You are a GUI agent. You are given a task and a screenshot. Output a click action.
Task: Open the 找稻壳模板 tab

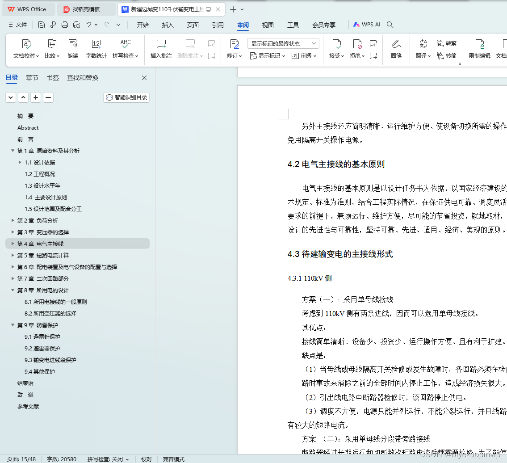click(x=86, y=9)
